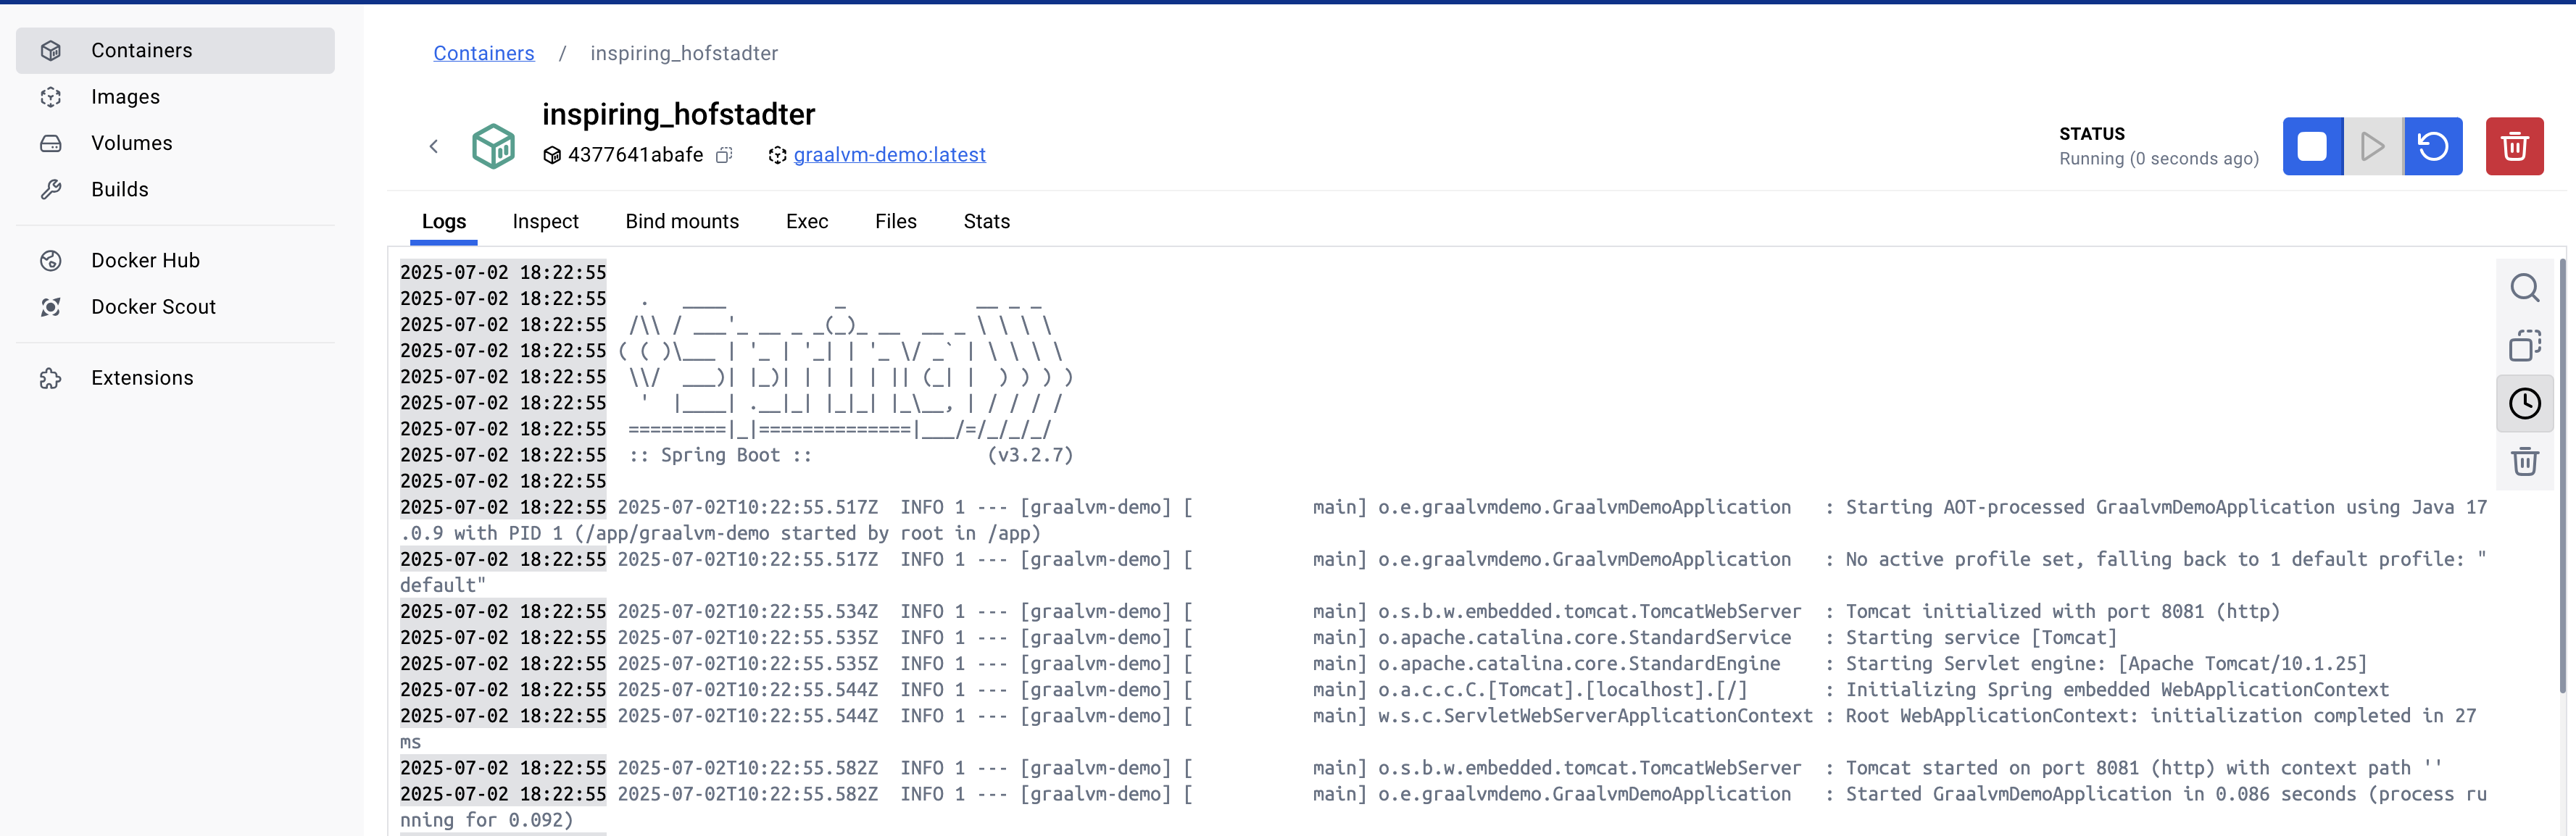Click the Docker Scout icon in sidebar
Image resolution: width=2576 pixels, height=836 pixels.
click(51, 307)
